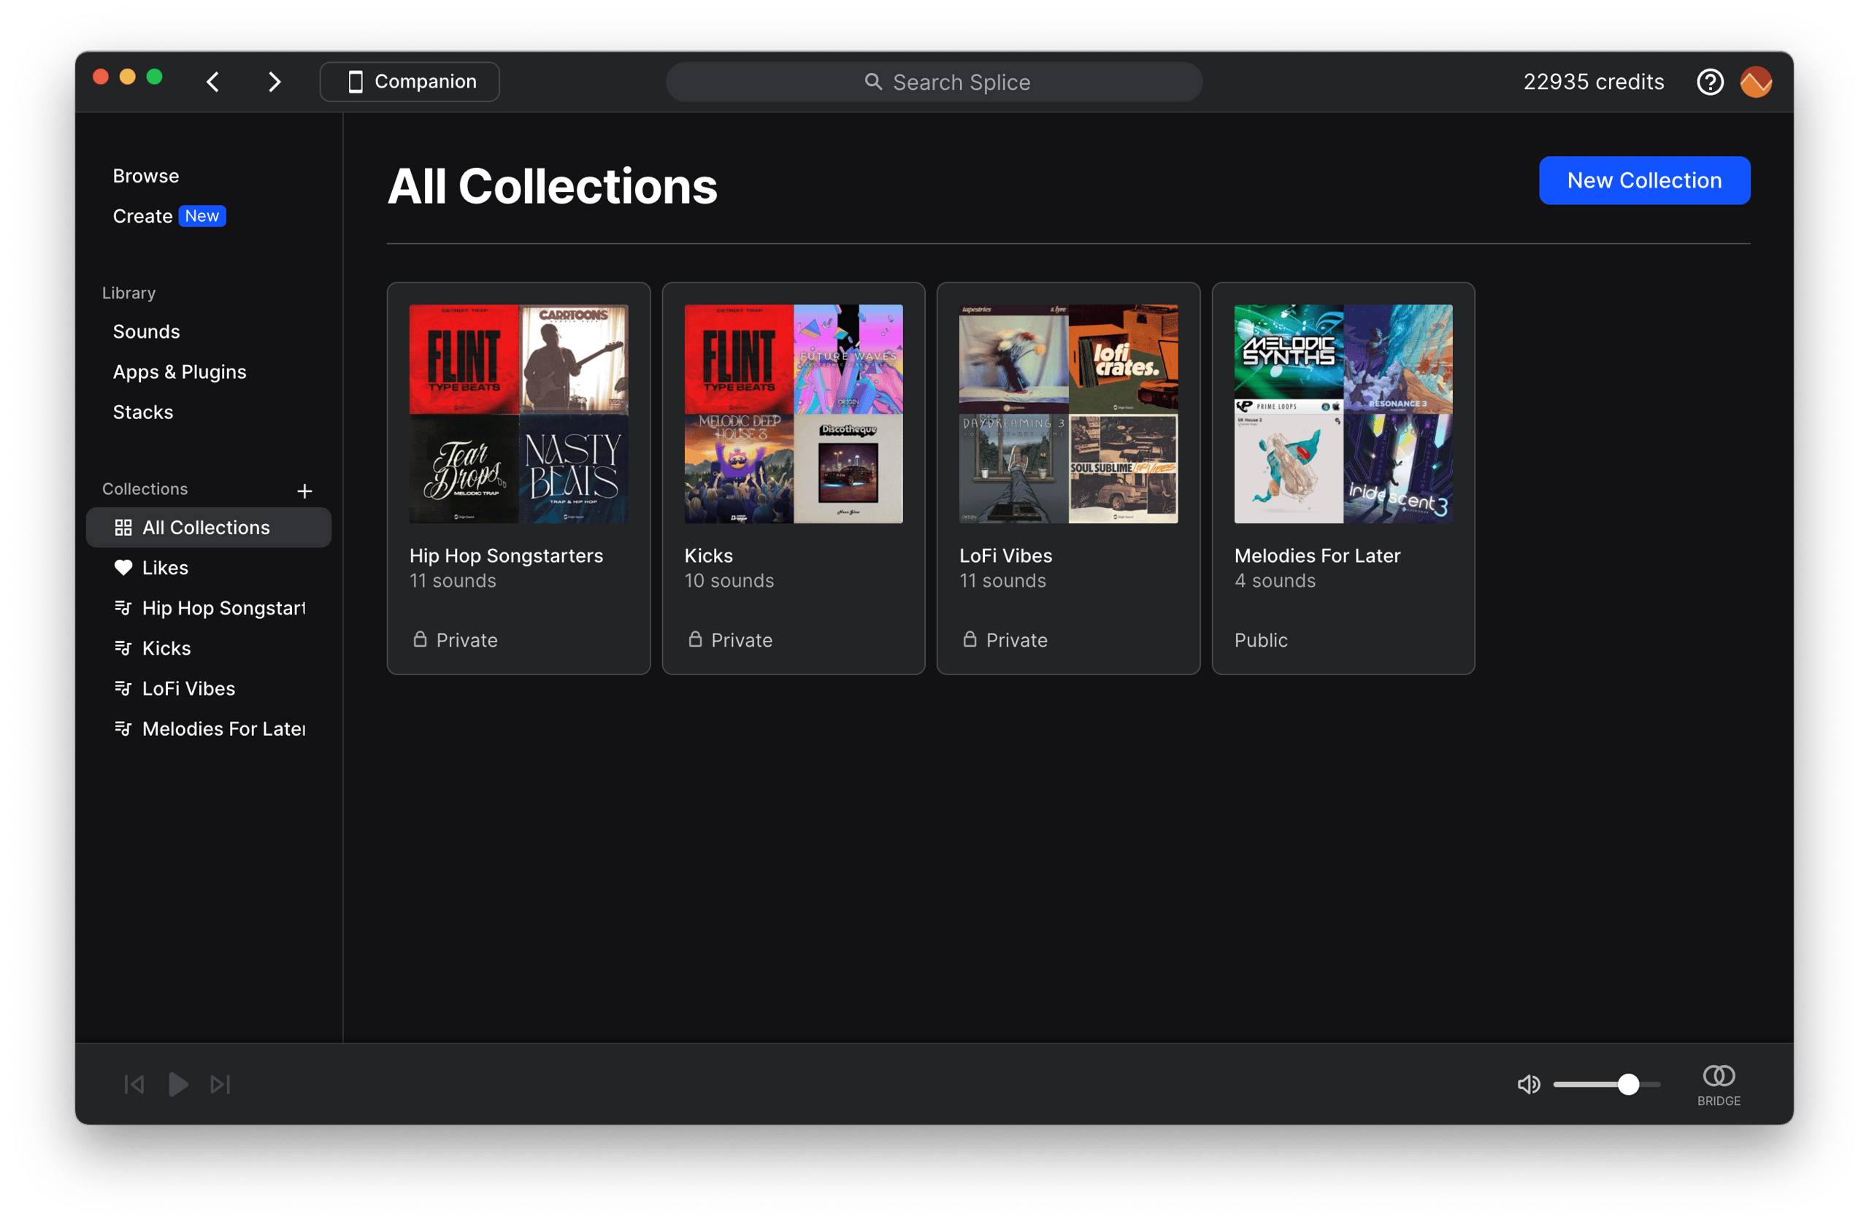Go forward with the right arrow
This screenshot has width=1869, height=1224.
click(273, 82)
